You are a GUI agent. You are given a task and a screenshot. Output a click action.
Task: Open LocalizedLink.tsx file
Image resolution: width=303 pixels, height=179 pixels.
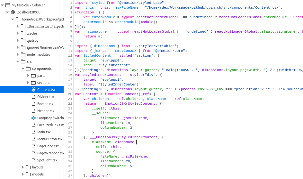[50, 125]
